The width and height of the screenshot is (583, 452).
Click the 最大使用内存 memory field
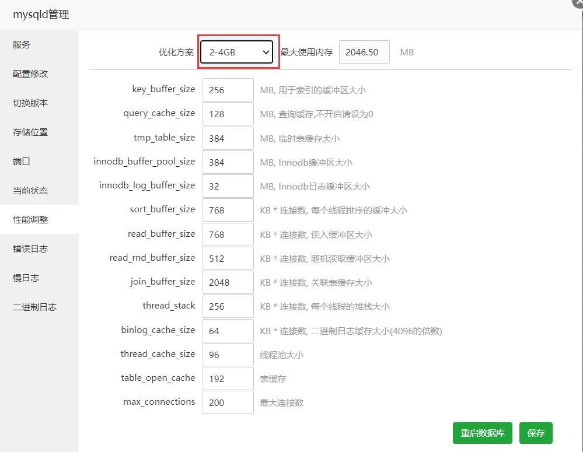364,52
